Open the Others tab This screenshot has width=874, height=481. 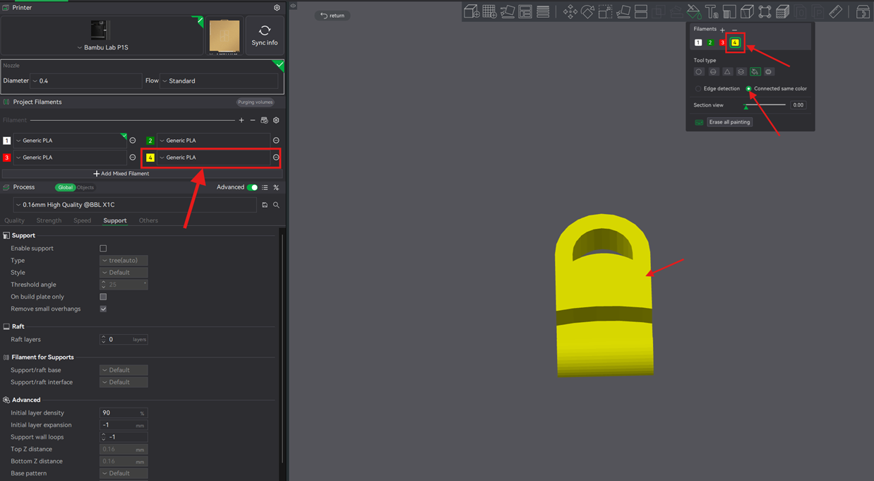(x=148, y=220)
